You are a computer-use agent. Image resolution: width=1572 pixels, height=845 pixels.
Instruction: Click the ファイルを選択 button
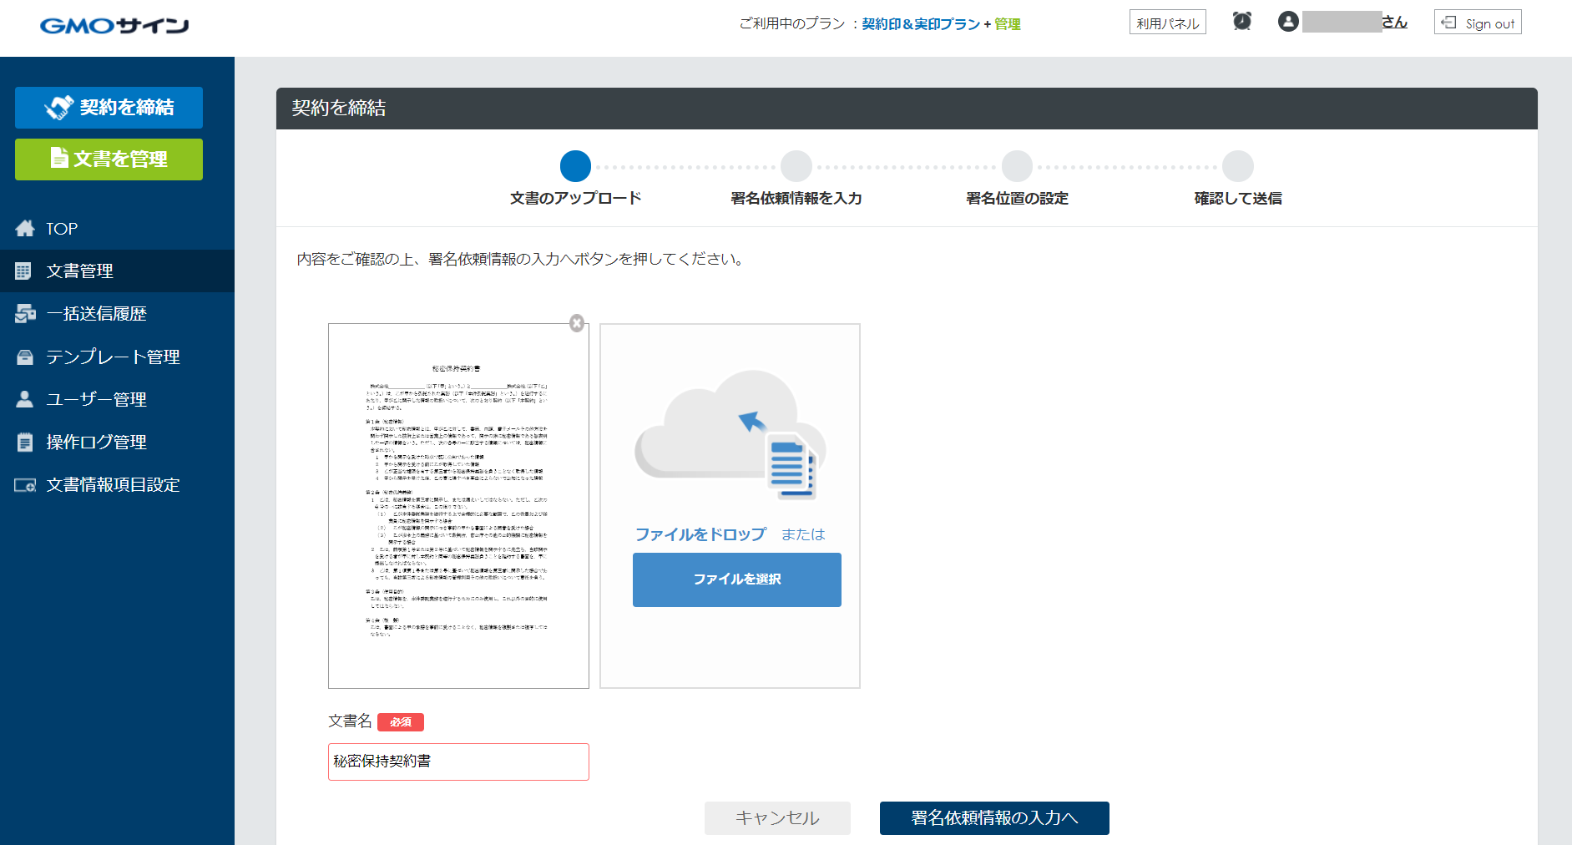[x=736, y=579]
